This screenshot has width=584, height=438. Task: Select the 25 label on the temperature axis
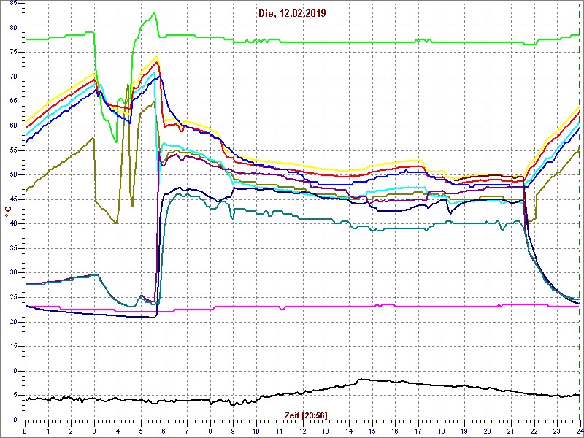pos(12,298)
